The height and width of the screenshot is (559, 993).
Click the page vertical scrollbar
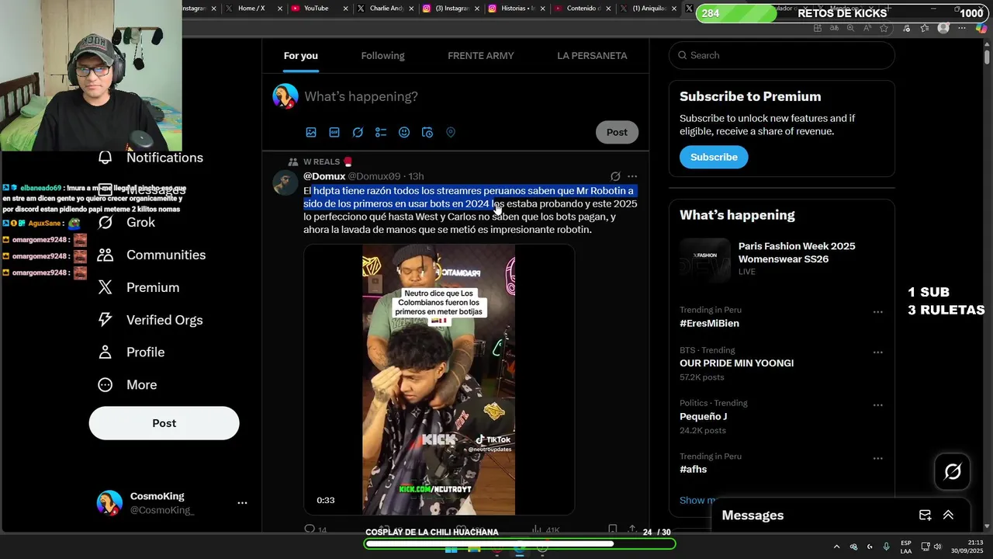point(987,56)
